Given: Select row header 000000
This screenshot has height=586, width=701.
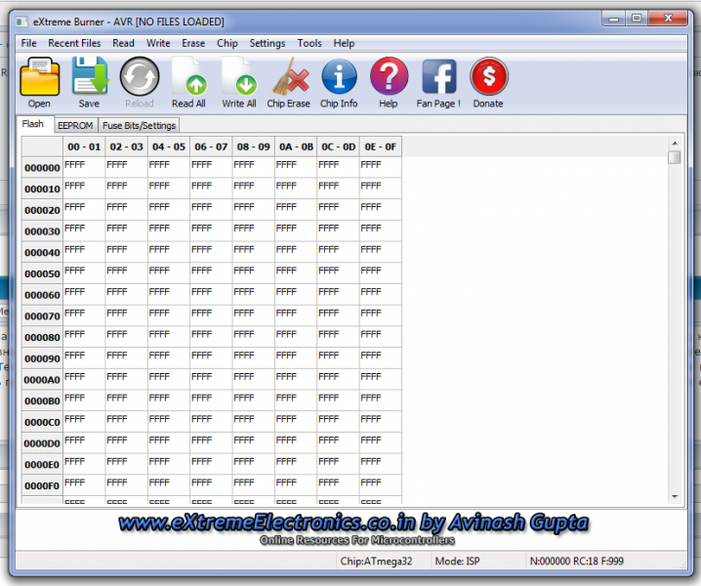Looking at the screenshot, I should coord(43,168).
